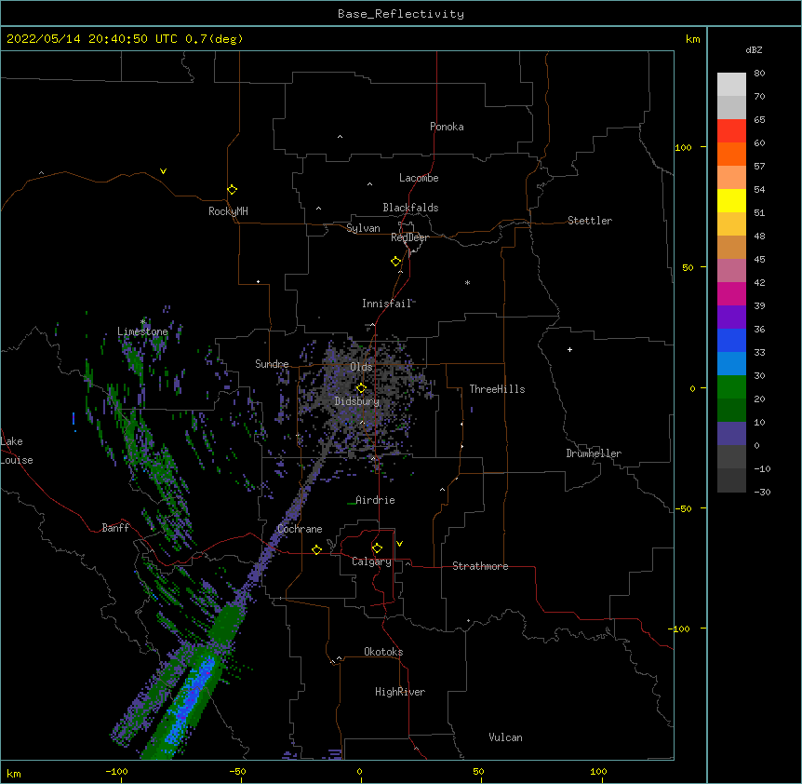This screenshot has height=784, width=802.
Task: Click the yellow diamond marker above RockyMH
Action: (232, 189)
